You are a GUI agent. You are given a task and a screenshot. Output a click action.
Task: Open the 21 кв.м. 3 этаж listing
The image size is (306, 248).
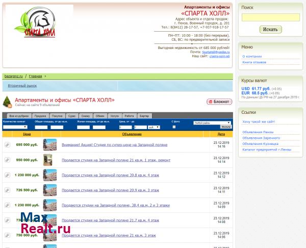(x=109, y=235)
